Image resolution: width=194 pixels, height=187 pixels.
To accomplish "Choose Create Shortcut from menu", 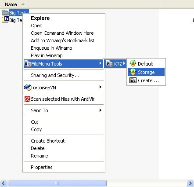I will [x=48, y=141].
